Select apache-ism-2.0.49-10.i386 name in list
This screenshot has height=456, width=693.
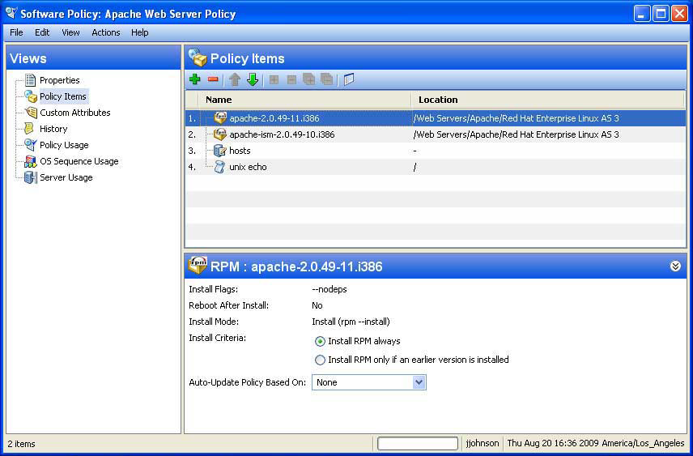tap(282, 134)
